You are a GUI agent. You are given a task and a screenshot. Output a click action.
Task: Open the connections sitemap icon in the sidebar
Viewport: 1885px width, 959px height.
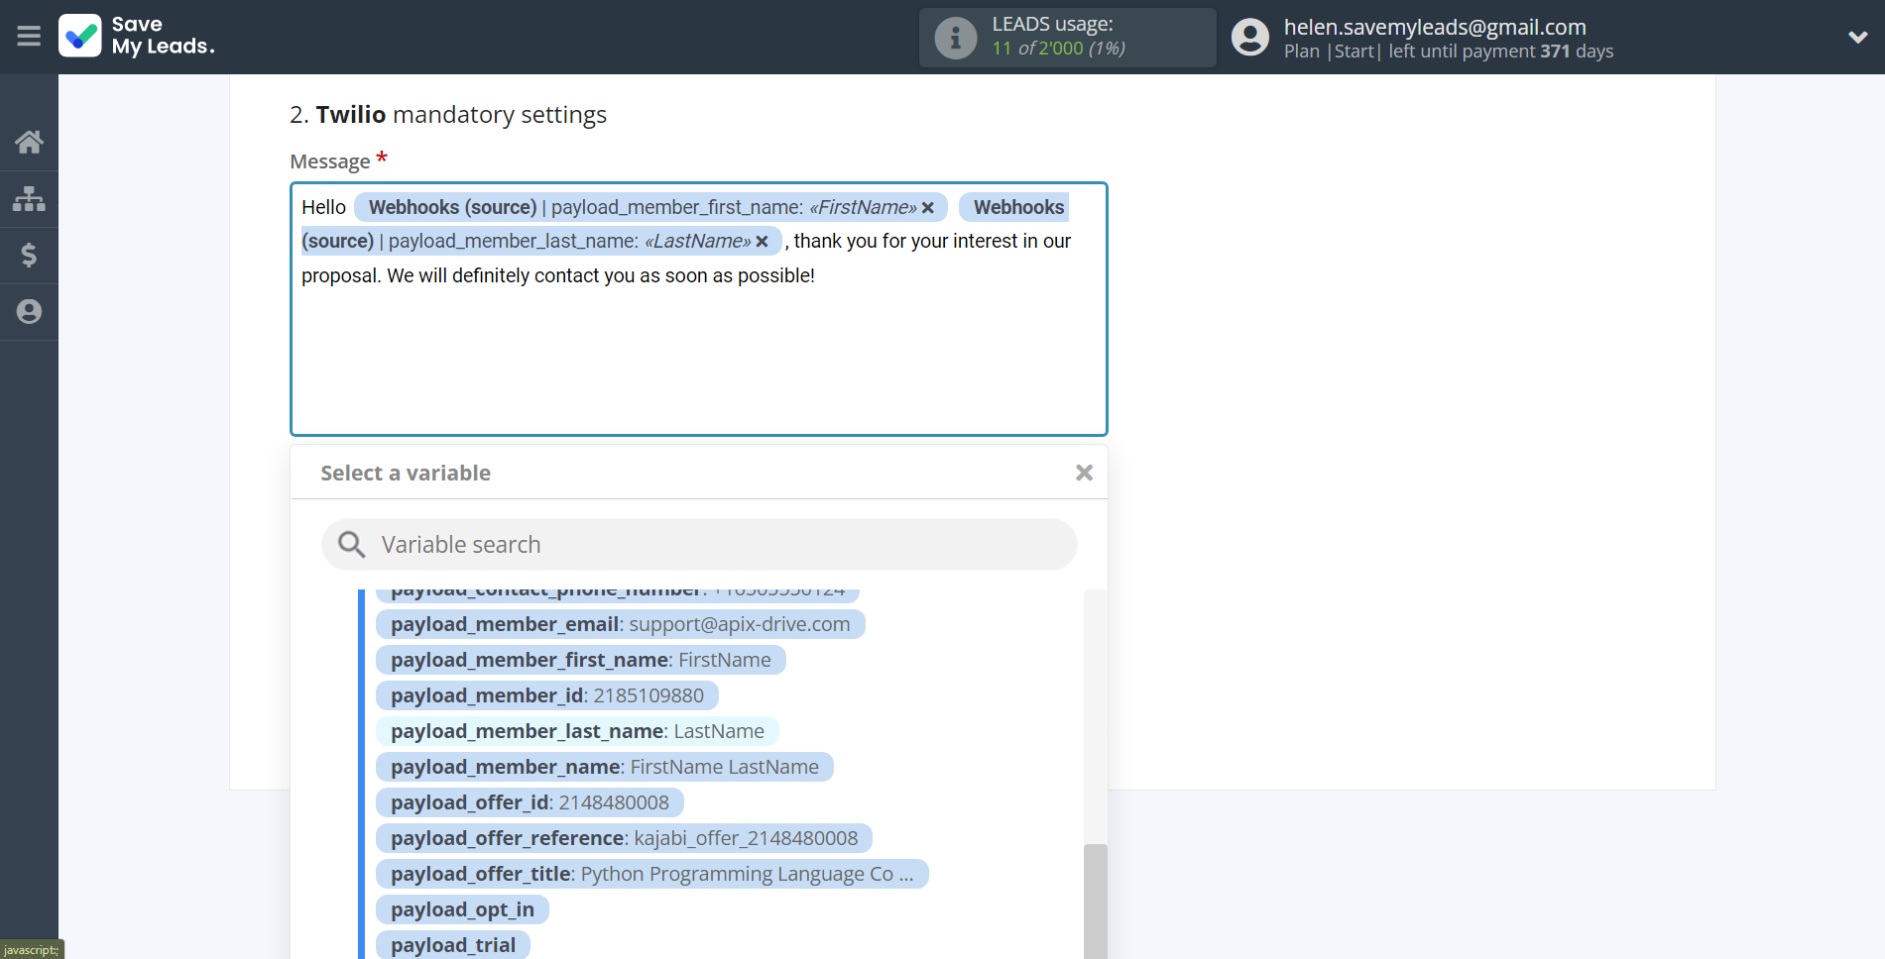pyautogui.click(x=29, y=198)
